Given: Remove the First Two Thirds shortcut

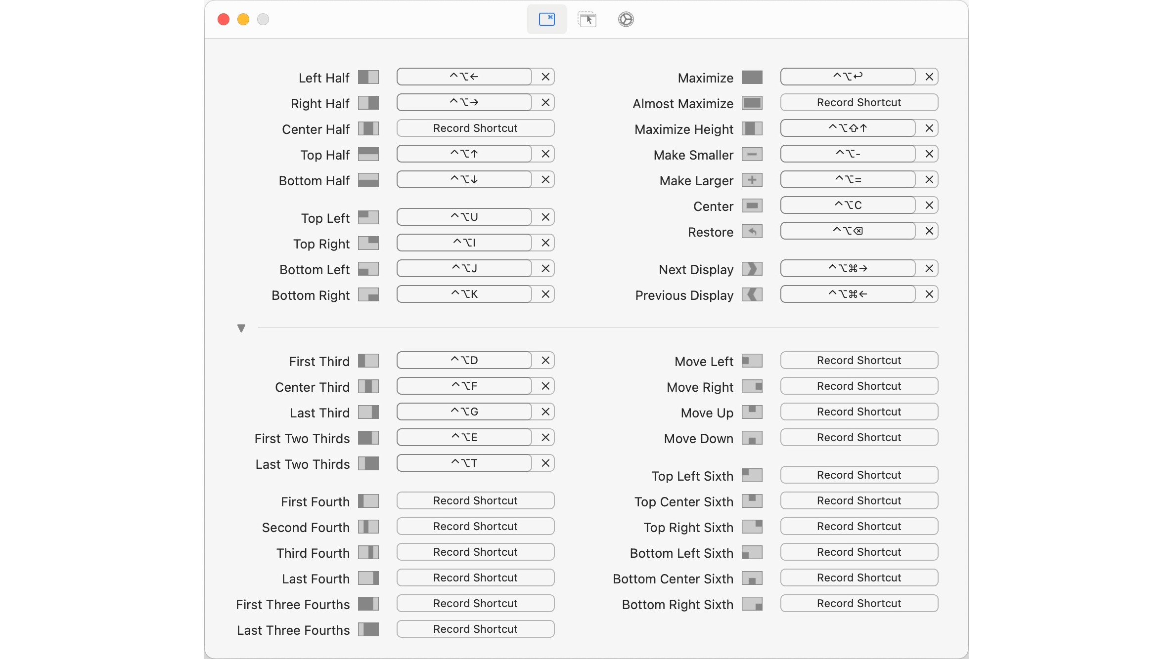Looking at the screenshot, I should [545, 438].
